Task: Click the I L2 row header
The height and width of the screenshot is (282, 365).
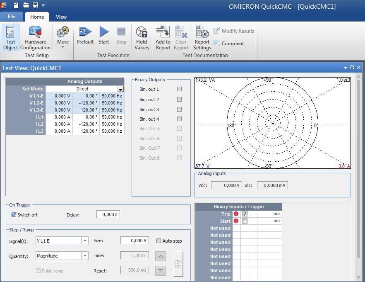Action: pos(26,124)
